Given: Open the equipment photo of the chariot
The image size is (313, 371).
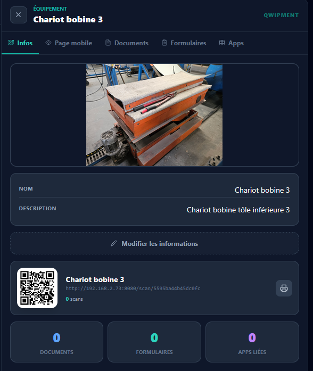Looking at the screenshot, I should tap(154, 115).
